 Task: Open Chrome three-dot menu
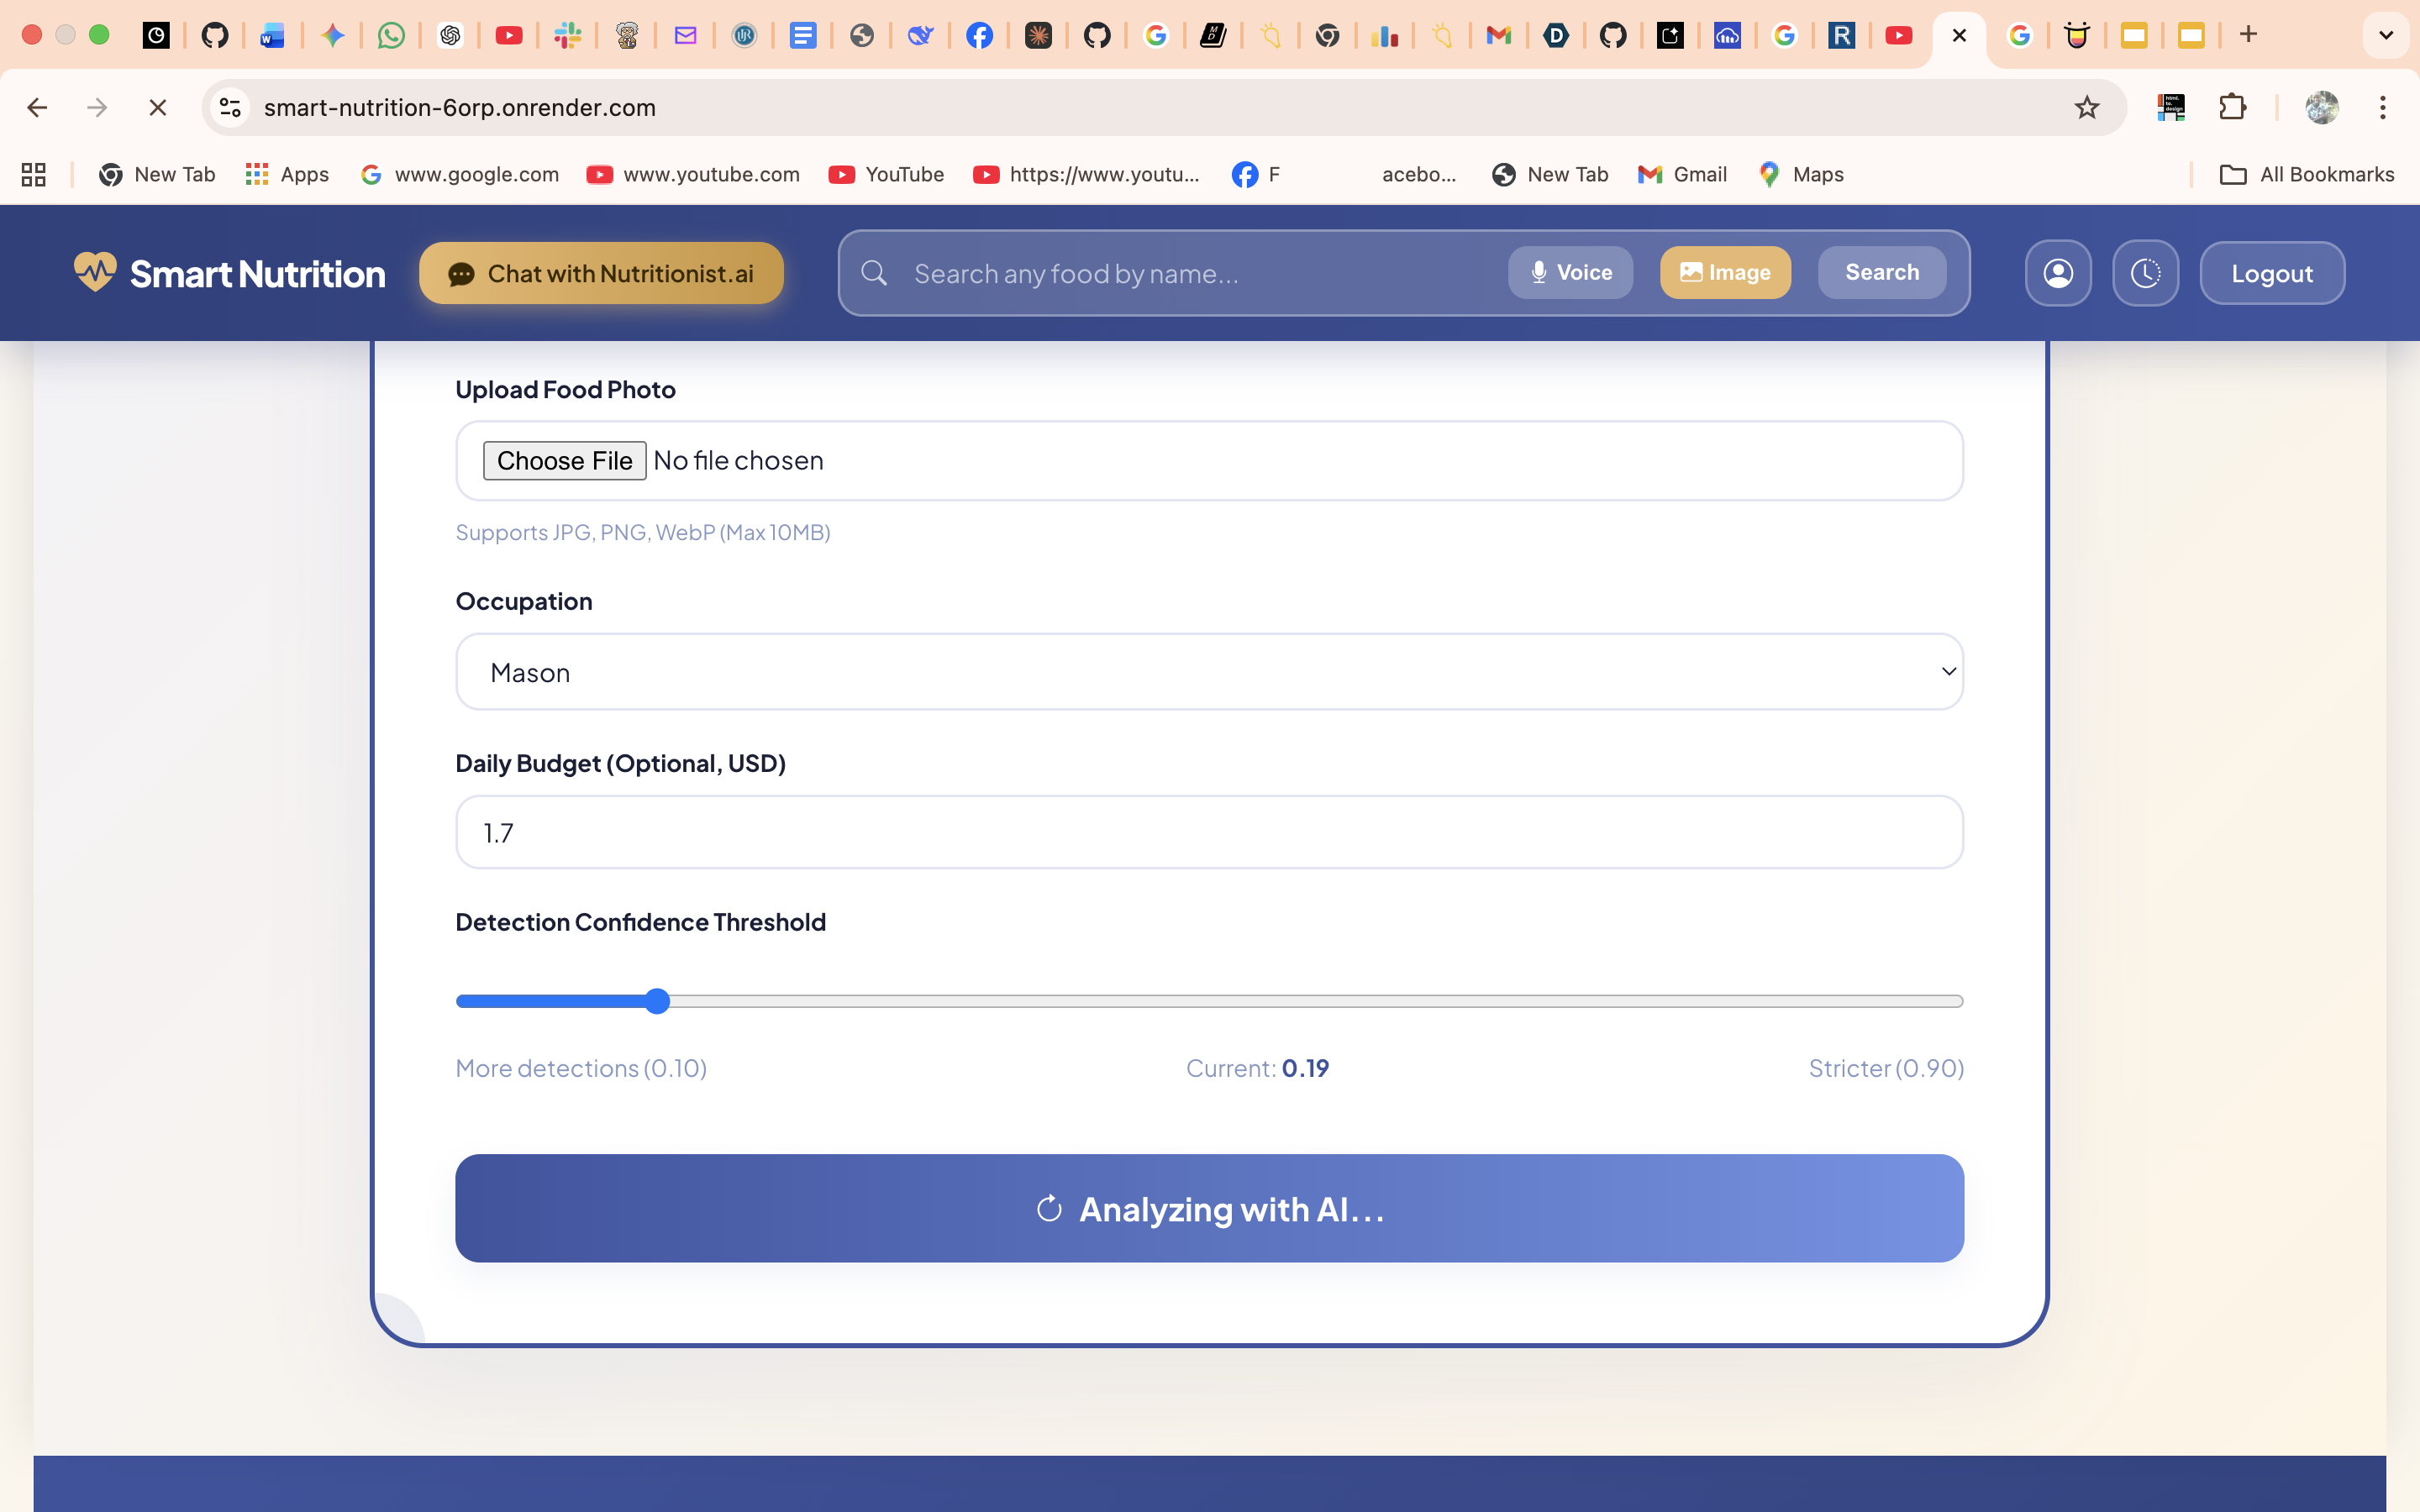(x=2382, y=108)
